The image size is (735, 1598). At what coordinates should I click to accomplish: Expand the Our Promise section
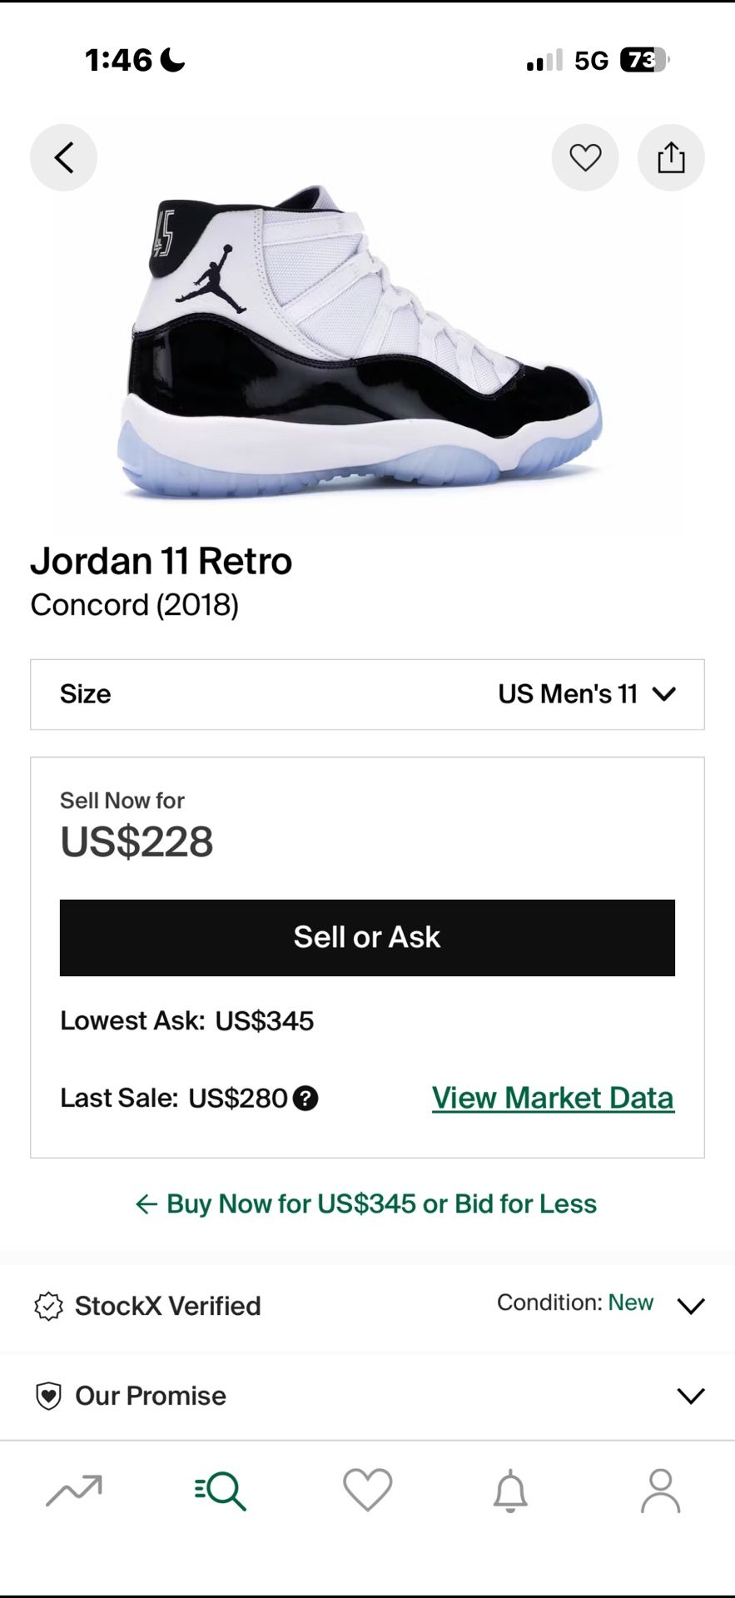click(x=691, y=1396)
